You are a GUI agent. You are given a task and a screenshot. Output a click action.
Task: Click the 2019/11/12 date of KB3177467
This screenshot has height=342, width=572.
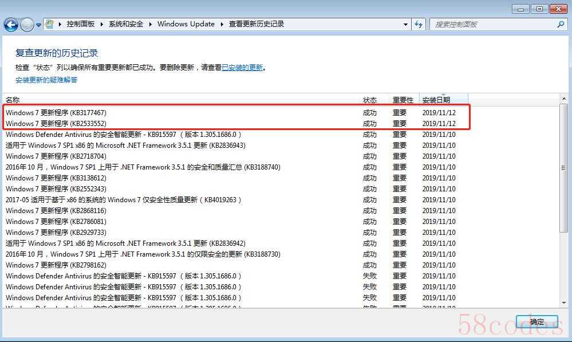(x=439, y=113)
